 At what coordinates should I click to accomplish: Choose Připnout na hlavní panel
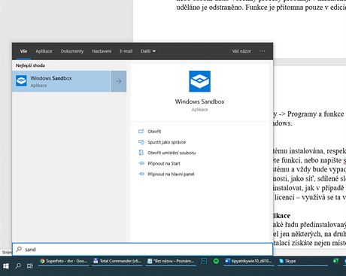point(171,174)
